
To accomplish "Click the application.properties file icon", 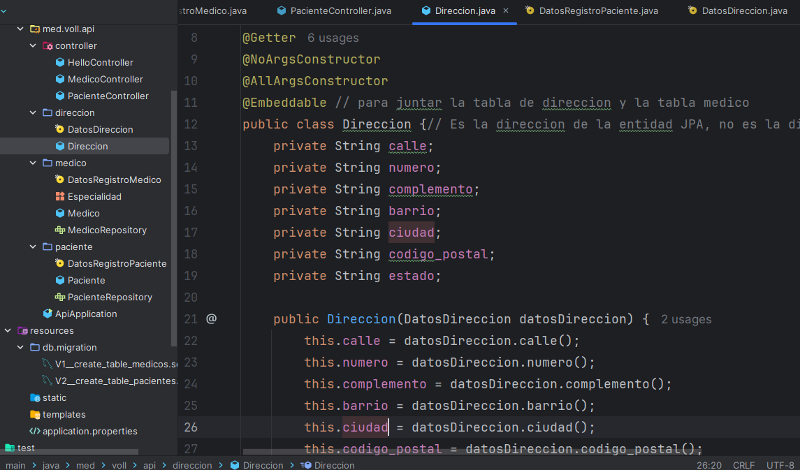I will [35, 432].
